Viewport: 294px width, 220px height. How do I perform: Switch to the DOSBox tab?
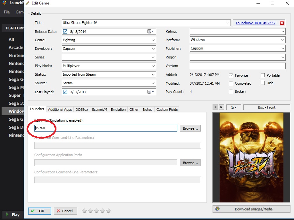82,110
